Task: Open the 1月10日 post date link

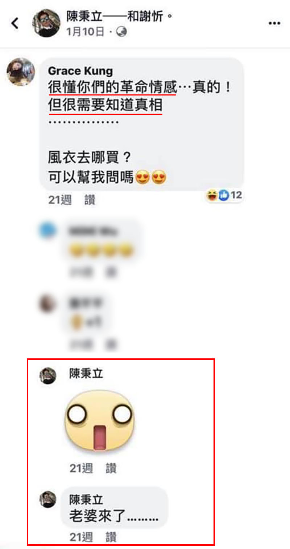Action: point(86,32)
